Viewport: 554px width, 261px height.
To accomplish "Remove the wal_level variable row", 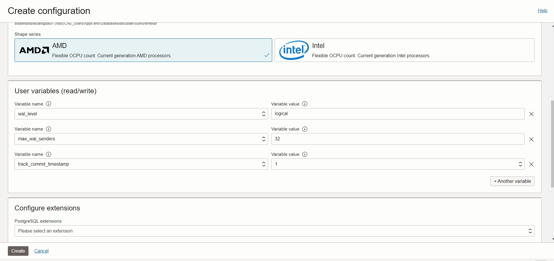I will pyautogui.click(x=531, y=114).
